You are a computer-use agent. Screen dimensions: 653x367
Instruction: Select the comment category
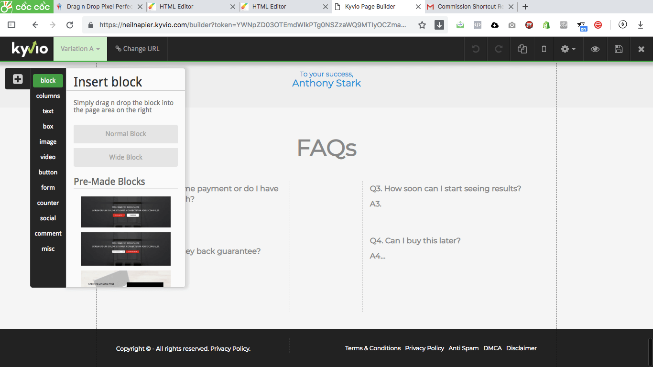tap(48, 233)
